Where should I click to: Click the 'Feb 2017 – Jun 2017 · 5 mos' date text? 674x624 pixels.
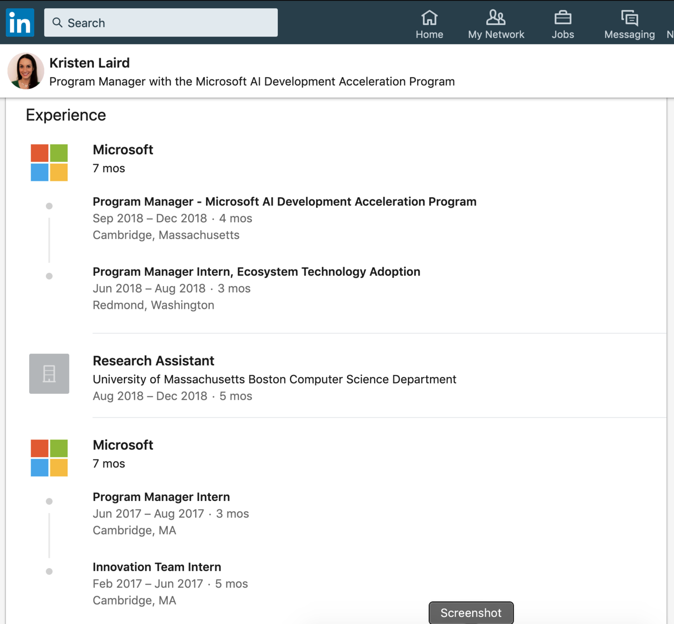(170, 584)
